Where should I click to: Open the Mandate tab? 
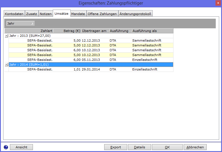tap(78, 14)
